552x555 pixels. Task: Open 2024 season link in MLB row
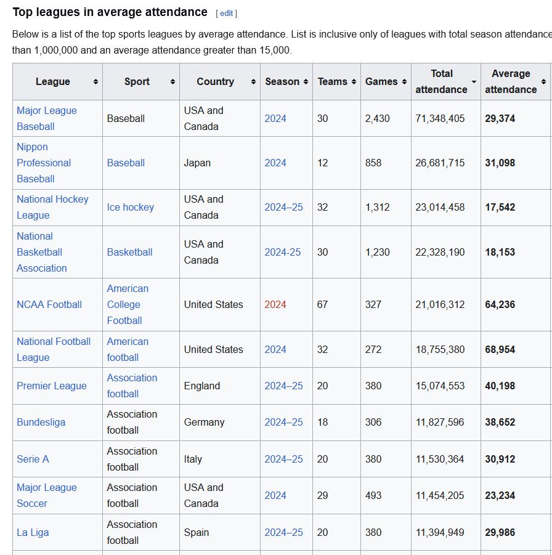(x=275, y=118)
